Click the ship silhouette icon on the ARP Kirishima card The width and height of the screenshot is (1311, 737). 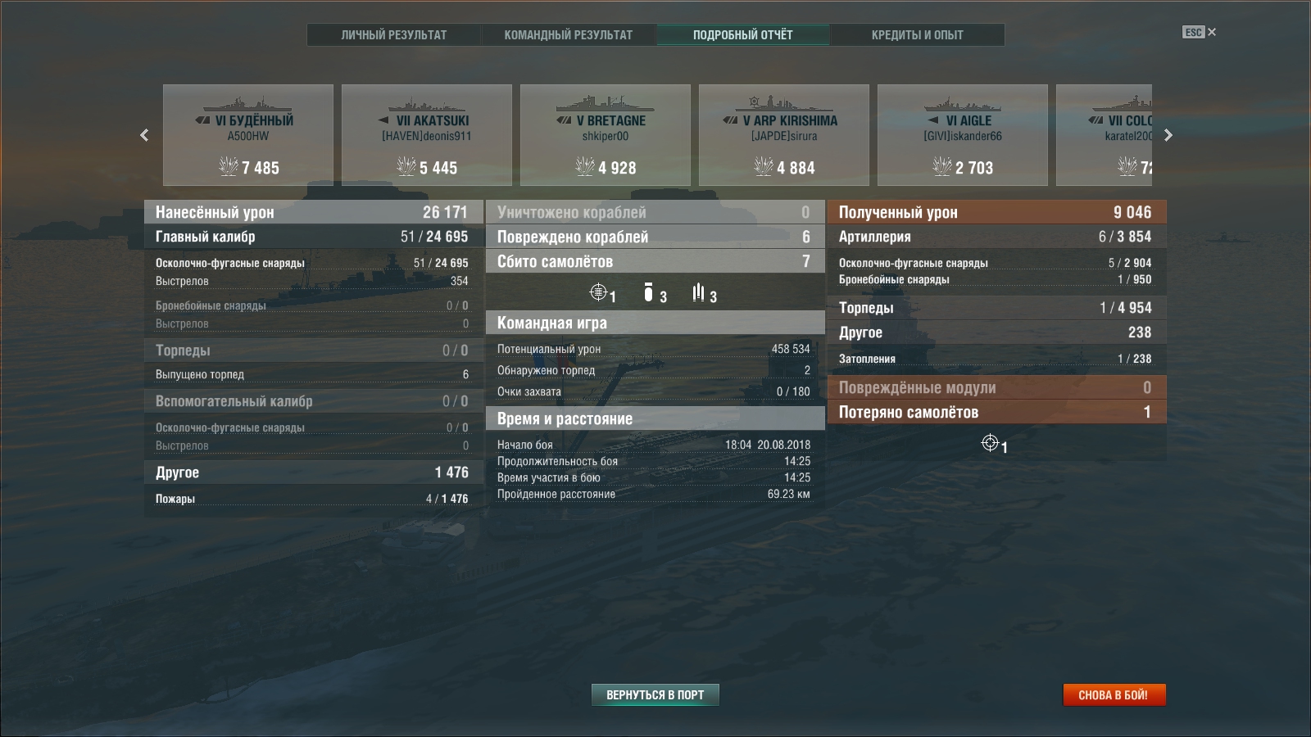(783, 103)
